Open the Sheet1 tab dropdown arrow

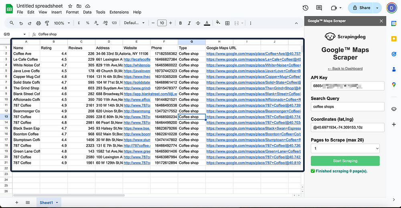click(57, 203)
